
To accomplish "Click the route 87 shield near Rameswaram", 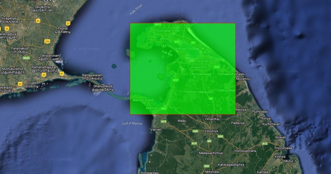I will tap(62, 73).
